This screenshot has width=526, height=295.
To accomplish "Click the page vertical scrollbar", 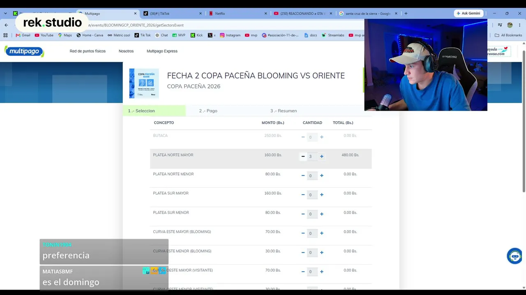I will tap(524, 121).
